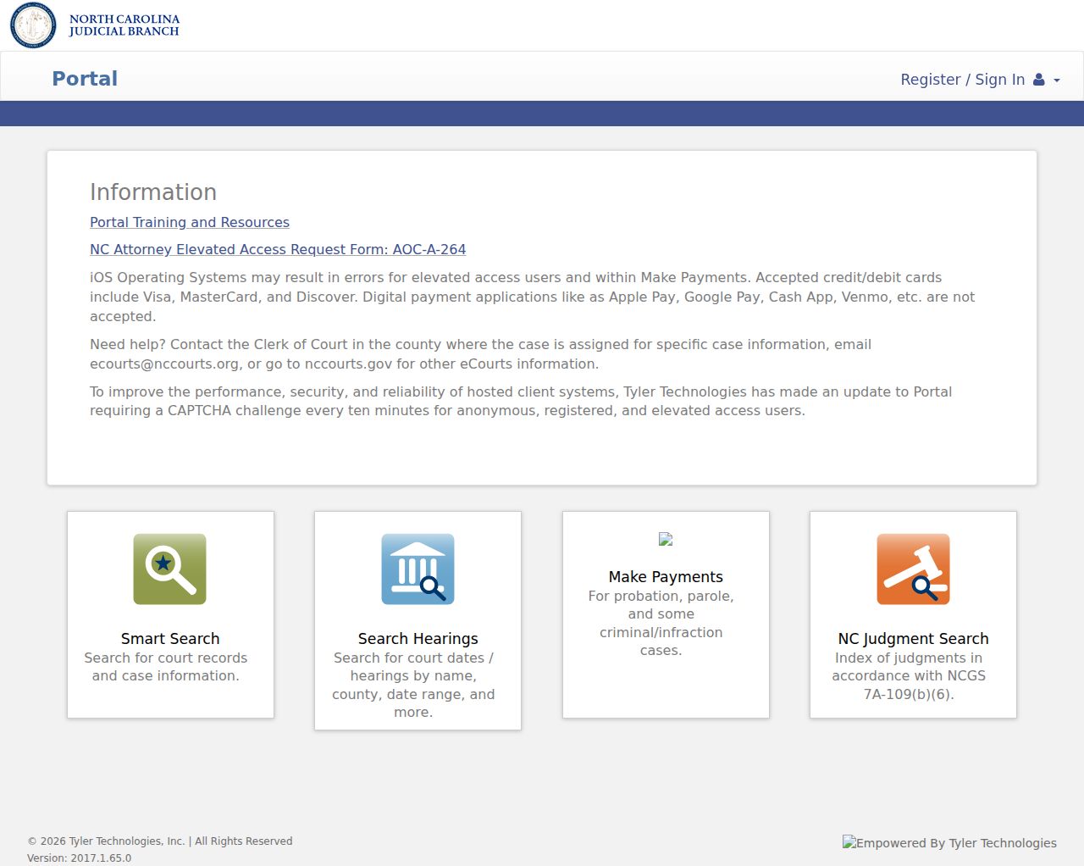Open the Smart Search magnifier icon

pos(170,569)
